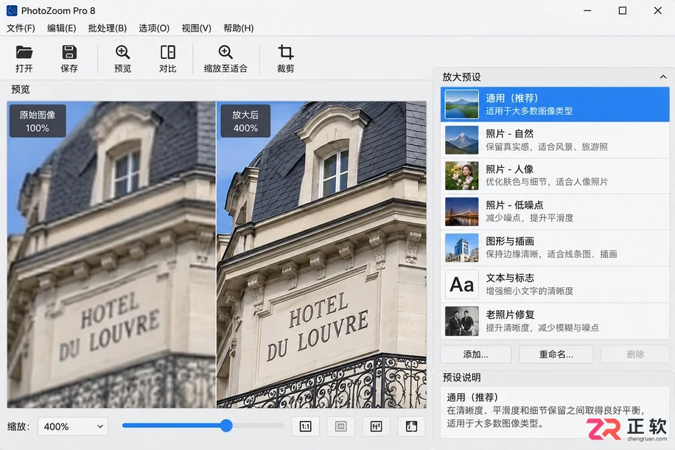Click 缩放至适合 zoom-to-fit icon

225,52
